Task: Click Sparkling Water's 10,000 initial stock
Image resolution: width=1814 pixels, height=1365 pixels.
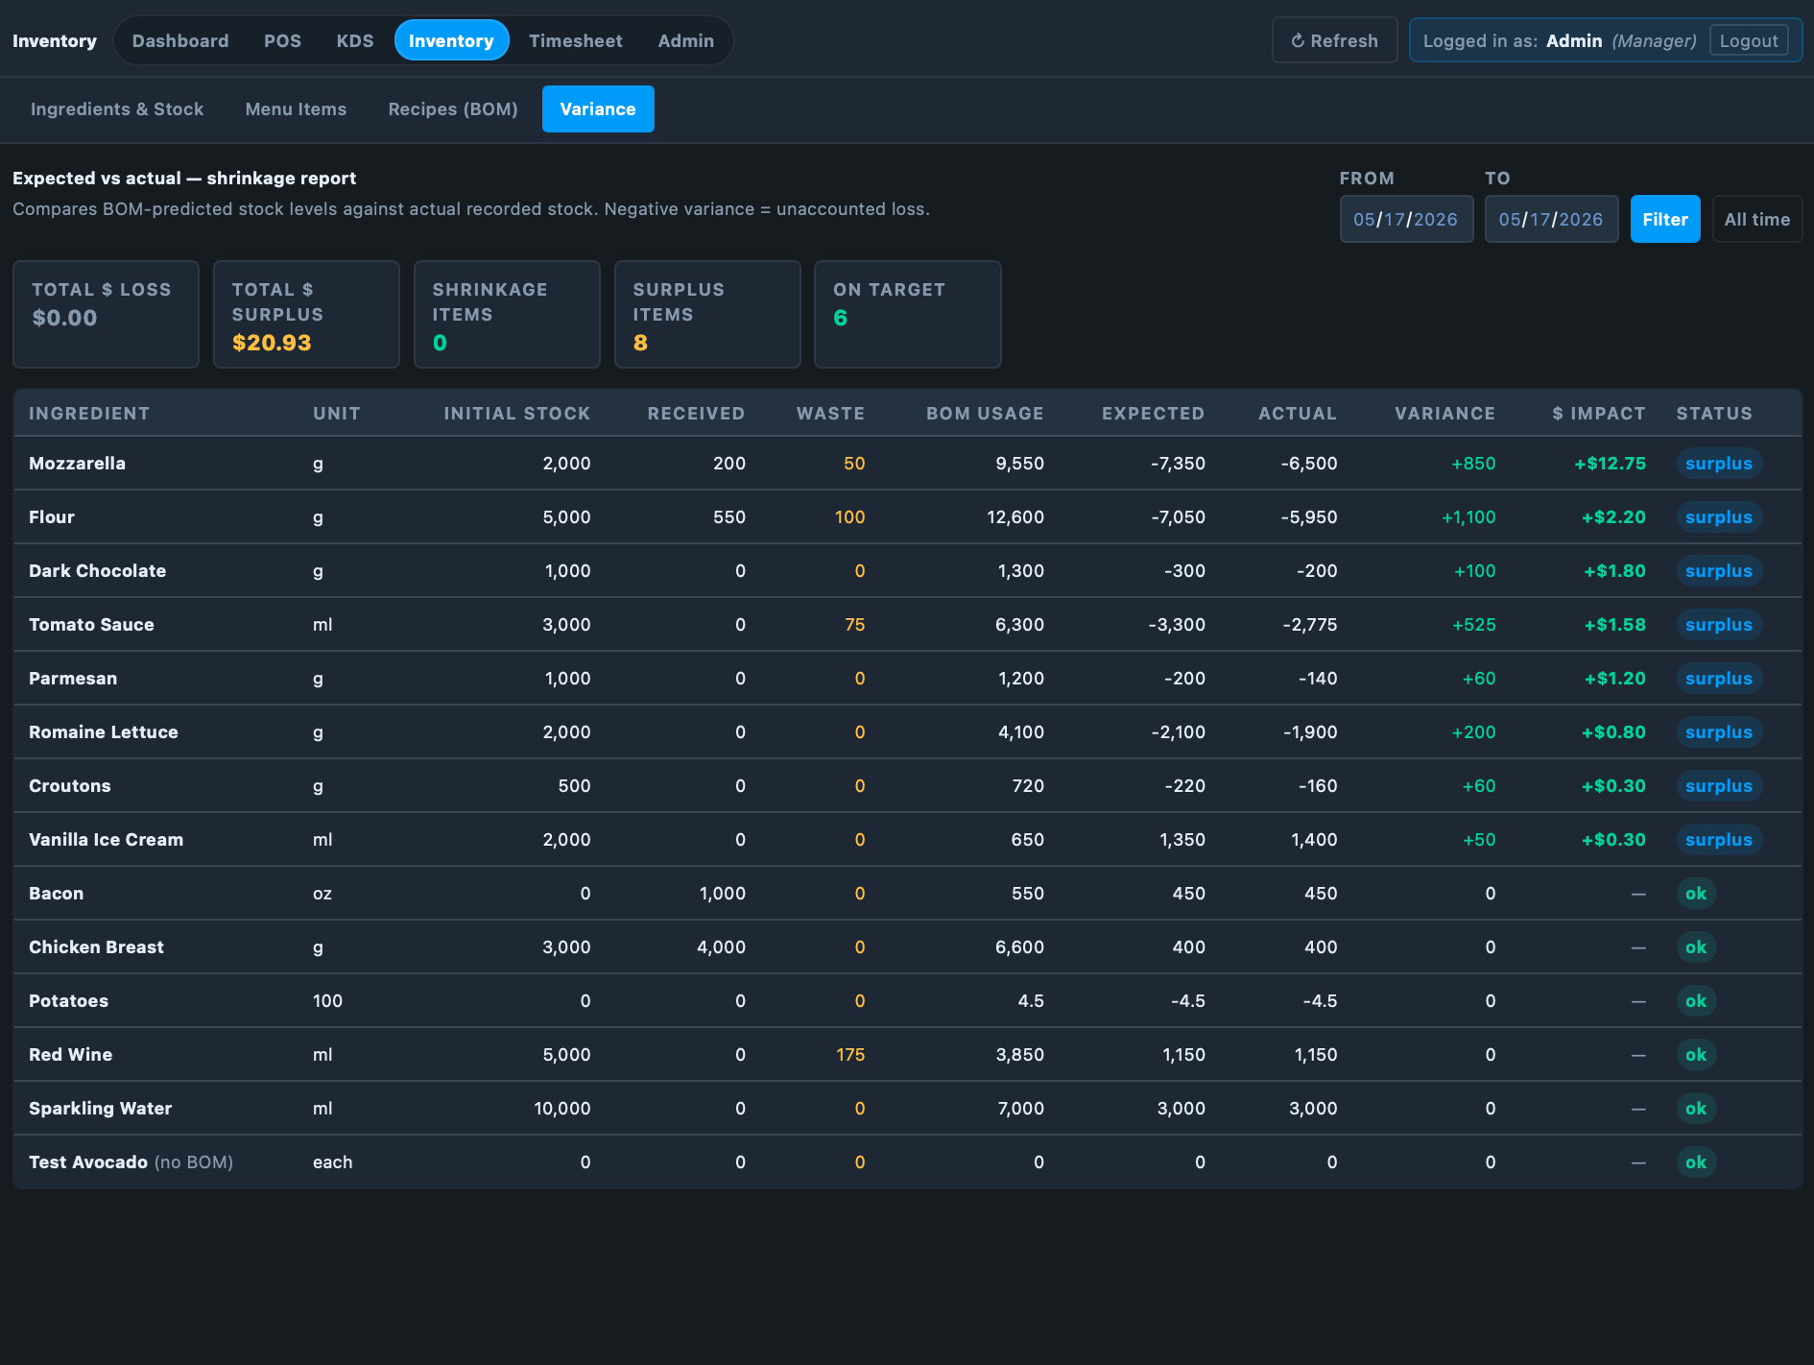Action: coord(561,1108)
